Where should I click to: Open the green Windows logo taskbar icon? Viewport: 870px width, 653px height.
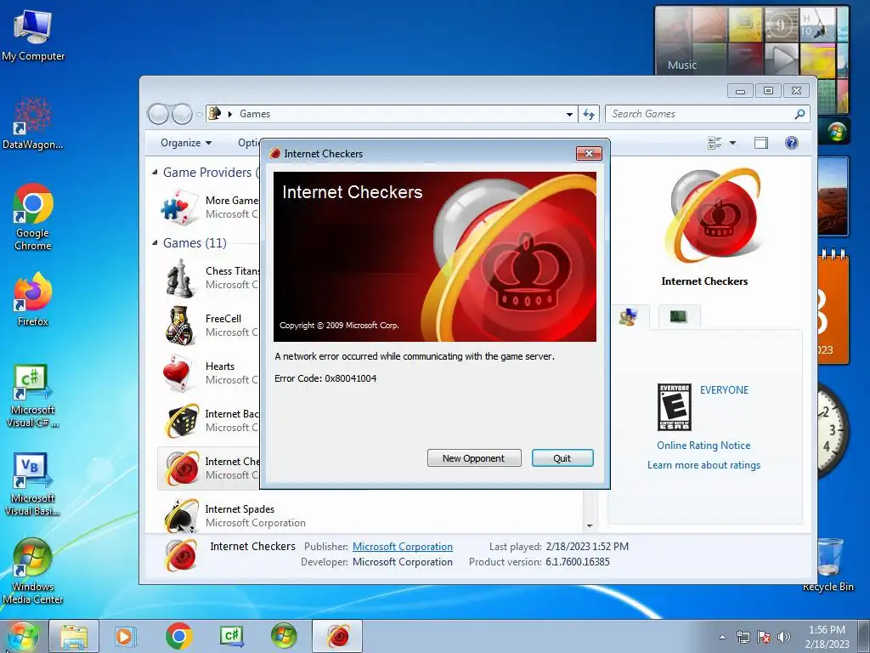[x=284, y=636]
